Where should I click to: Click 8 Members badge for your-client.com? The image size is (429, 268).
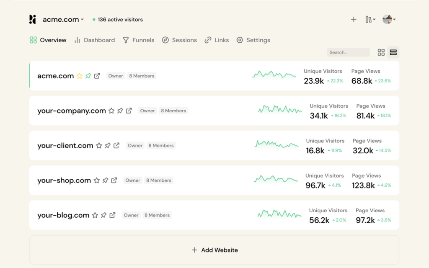tap(161, 145)
